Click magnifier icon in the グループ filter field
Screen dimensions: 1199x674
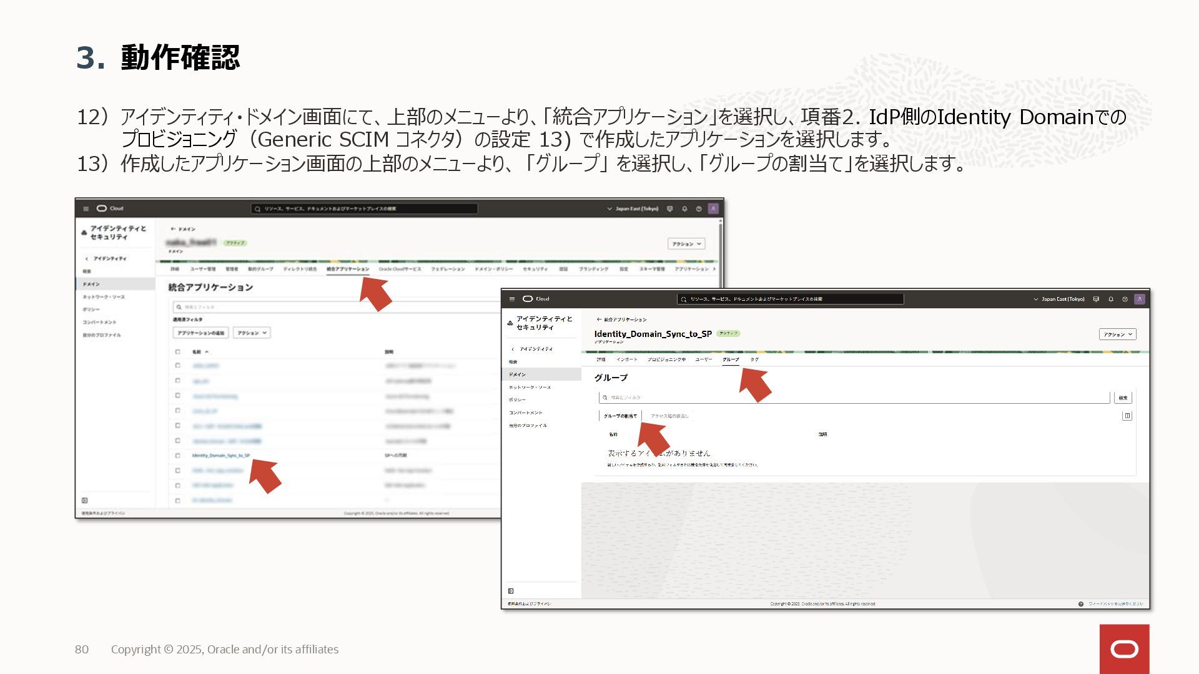coord(605,398)
